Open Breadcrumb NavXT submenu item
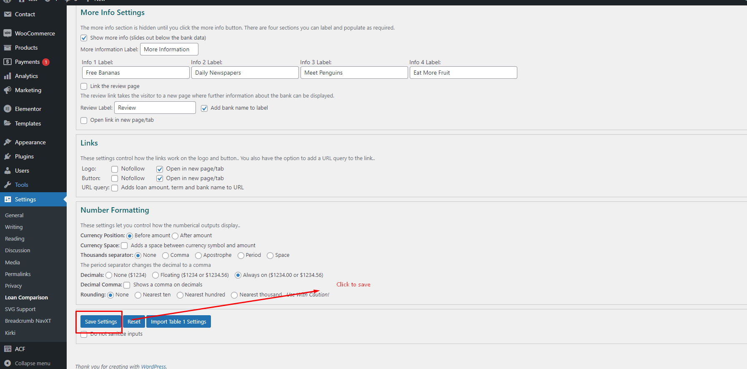Viewport: 747px width, 369px height. click(28, 321)
